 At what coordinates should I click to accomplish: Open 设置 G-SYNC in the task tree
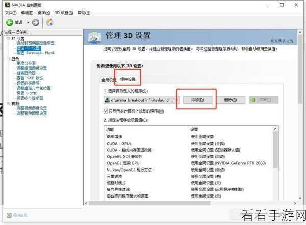pyautogui.click(x=27, y=93)
